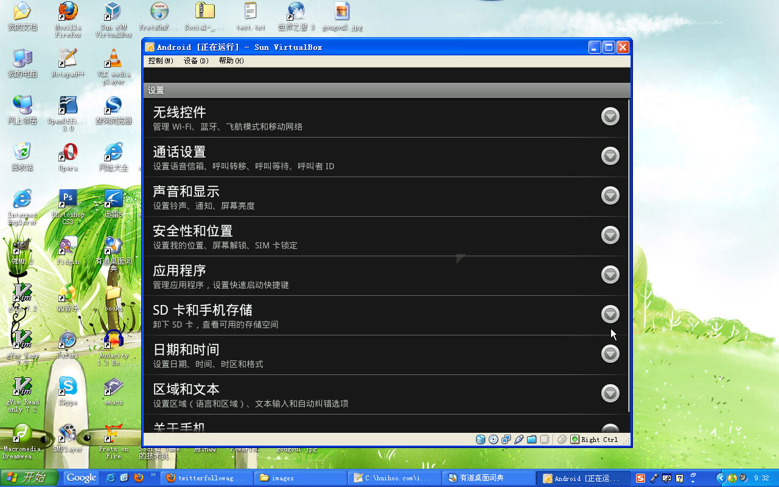Viewport: 779px width, 487px height.
Task: Select the Photoshop CS3 desktop icon
Action: pos(68,200)
